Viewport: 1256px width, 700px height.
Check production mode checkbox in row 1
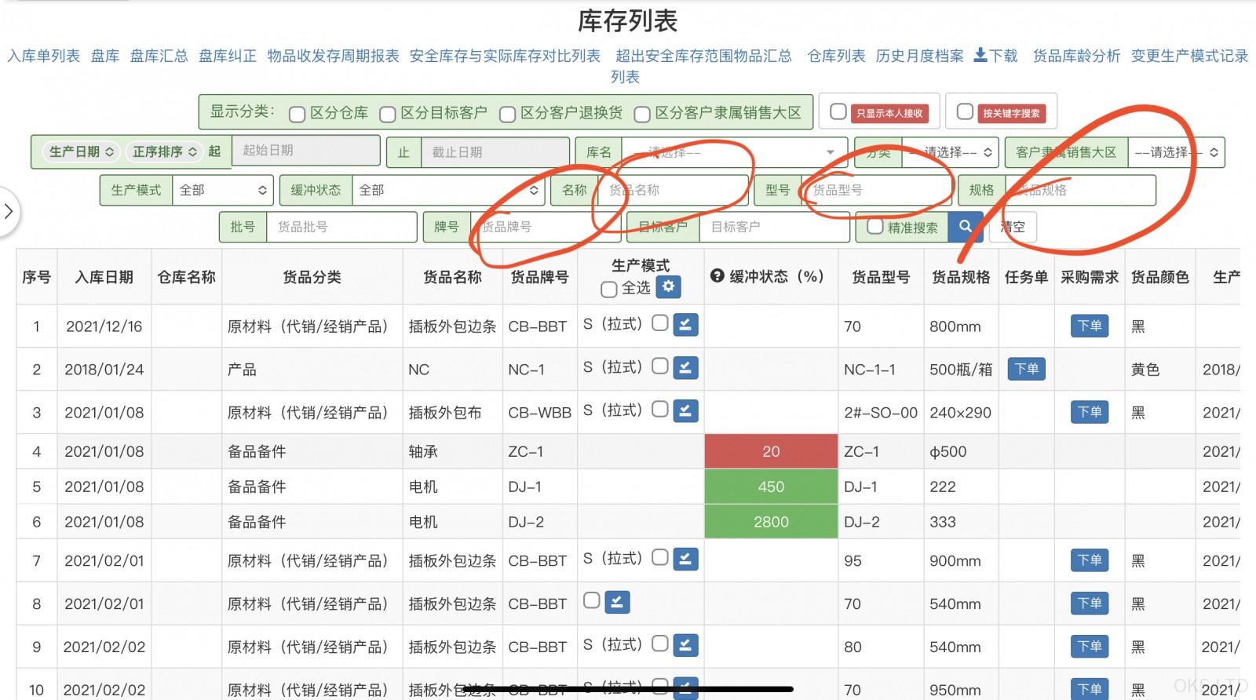click(x=660, y=323)
